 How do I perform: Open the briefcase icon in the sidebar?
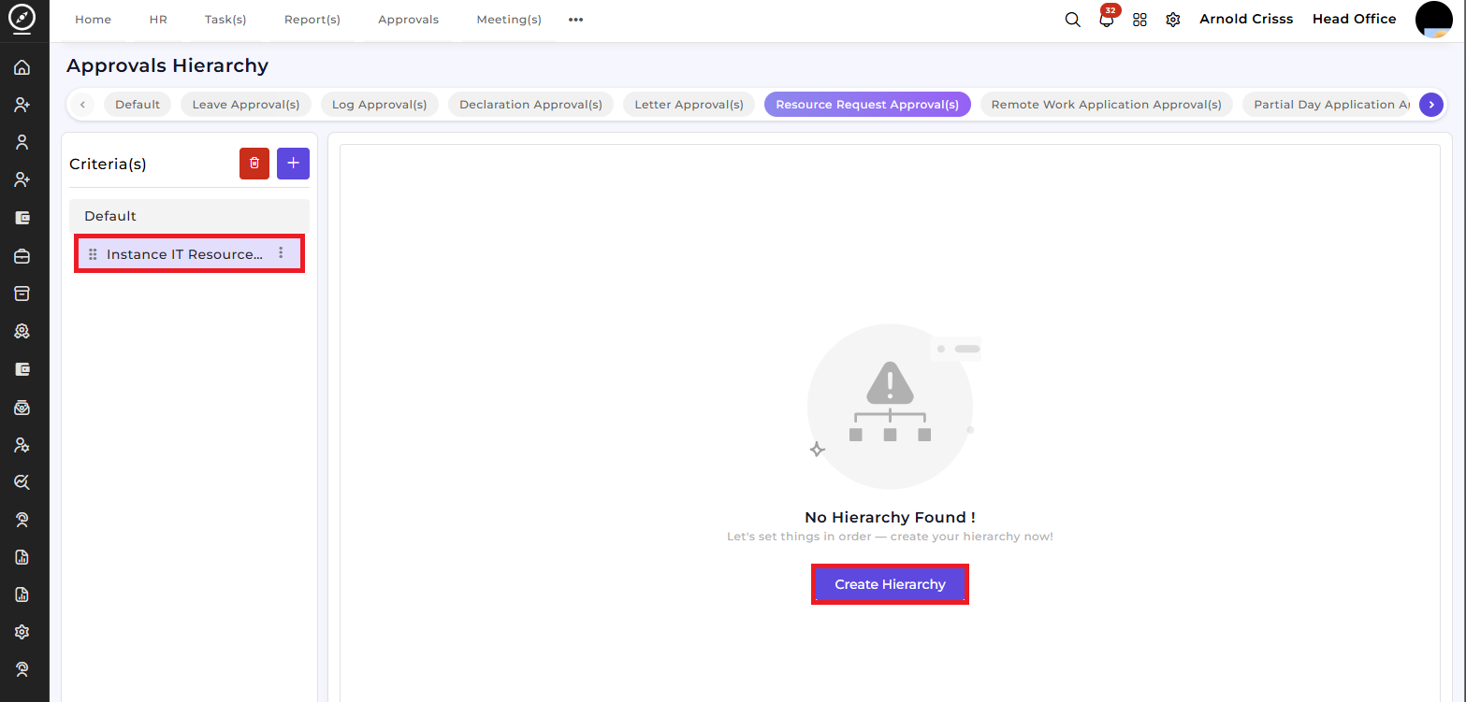pyautogui.click(x=22, y=255)
